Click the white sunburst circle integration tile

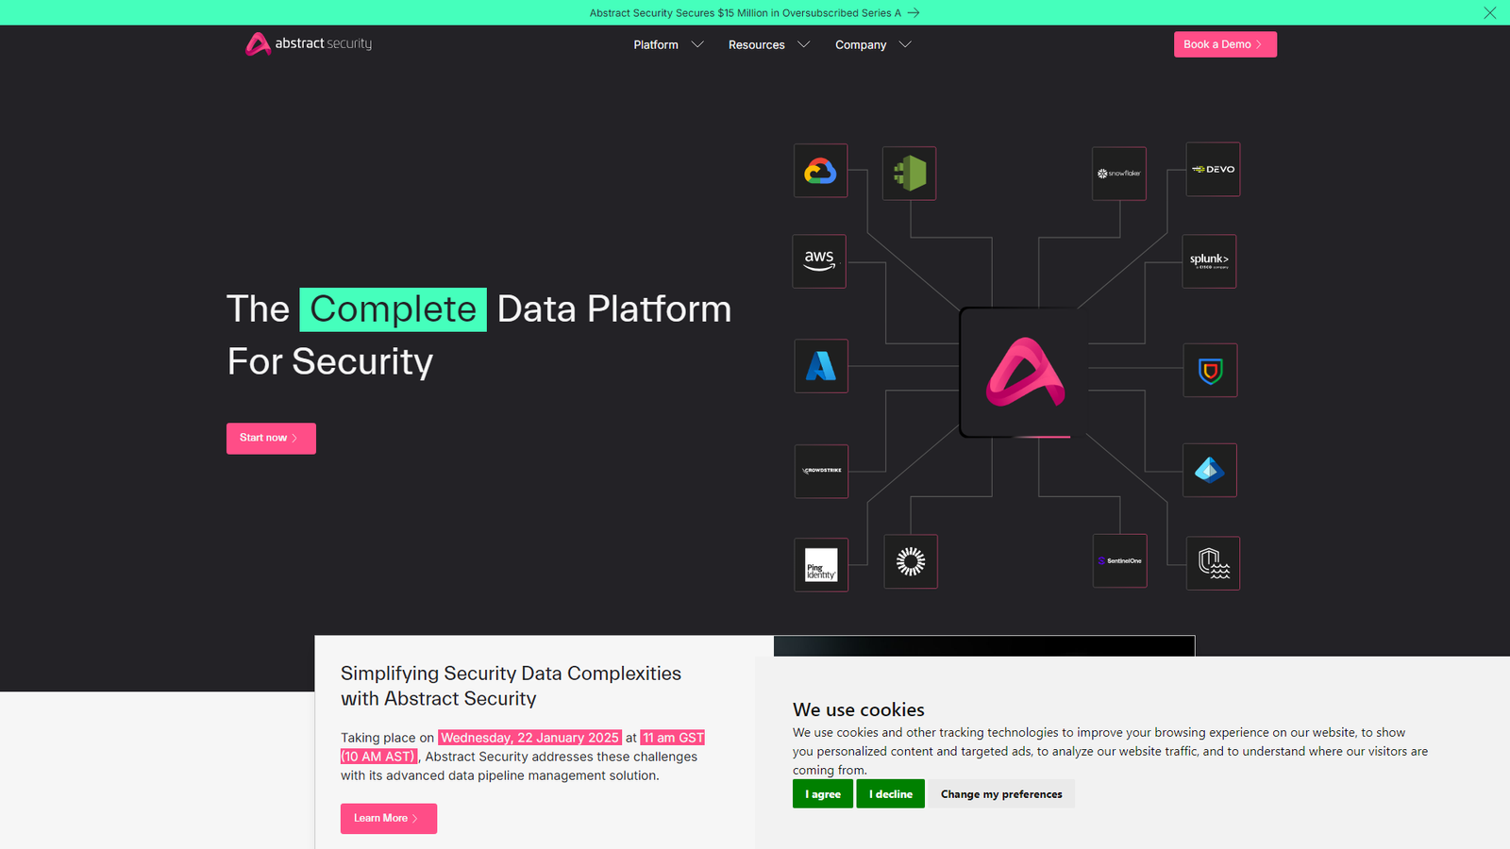tap(911, 561)
